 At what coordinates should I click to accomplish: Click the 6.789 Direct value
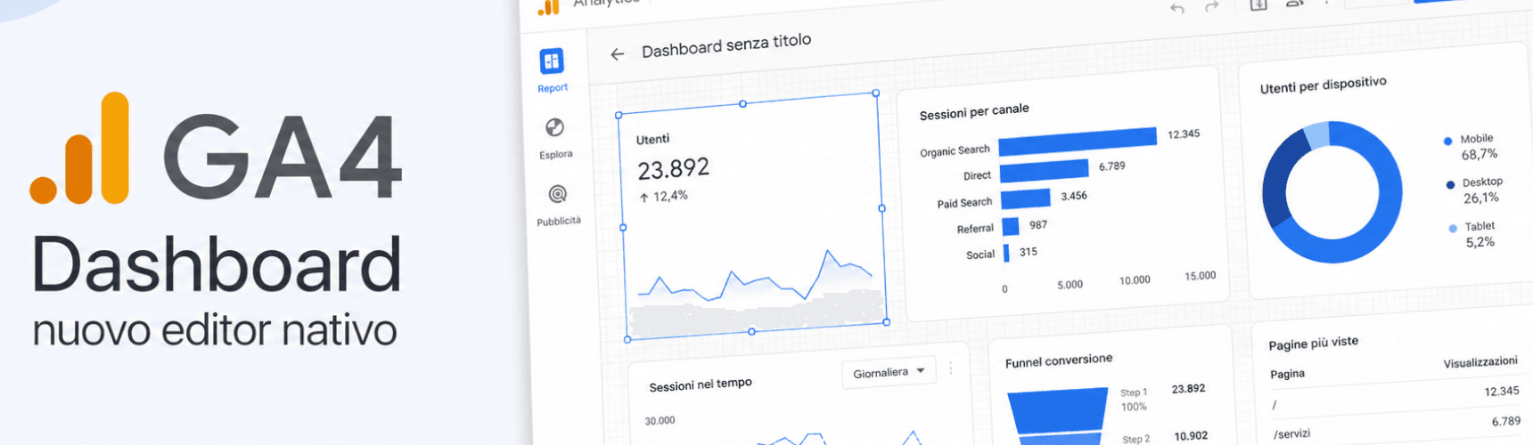[x=1111, y=166]
